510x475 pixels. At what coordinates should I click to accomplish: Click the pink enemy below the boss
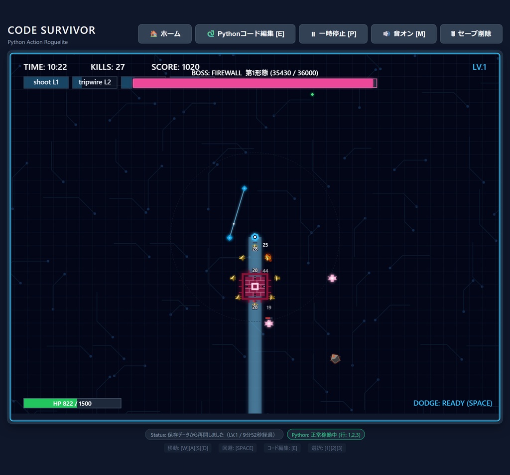click(x=268, y=323)
